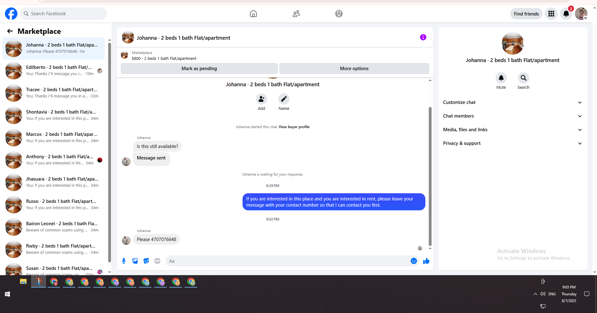This screenshot has width=597, height=313.
Task: Open the Russo conversation
Action: [x=53, y=205]
